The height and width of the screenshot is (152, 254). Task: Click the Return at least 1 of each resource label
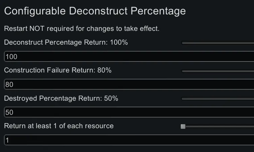[x=59, y=126]
